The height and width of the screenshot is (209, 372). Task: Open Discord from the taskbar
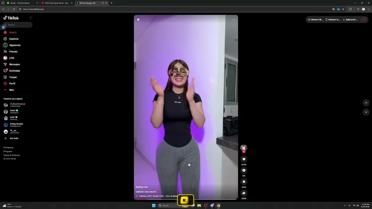pos(212,206)
